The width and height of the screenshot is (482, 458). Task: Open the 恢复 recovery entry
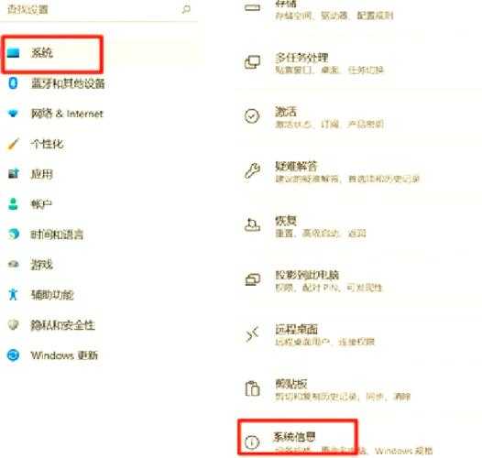pos(358,226)
